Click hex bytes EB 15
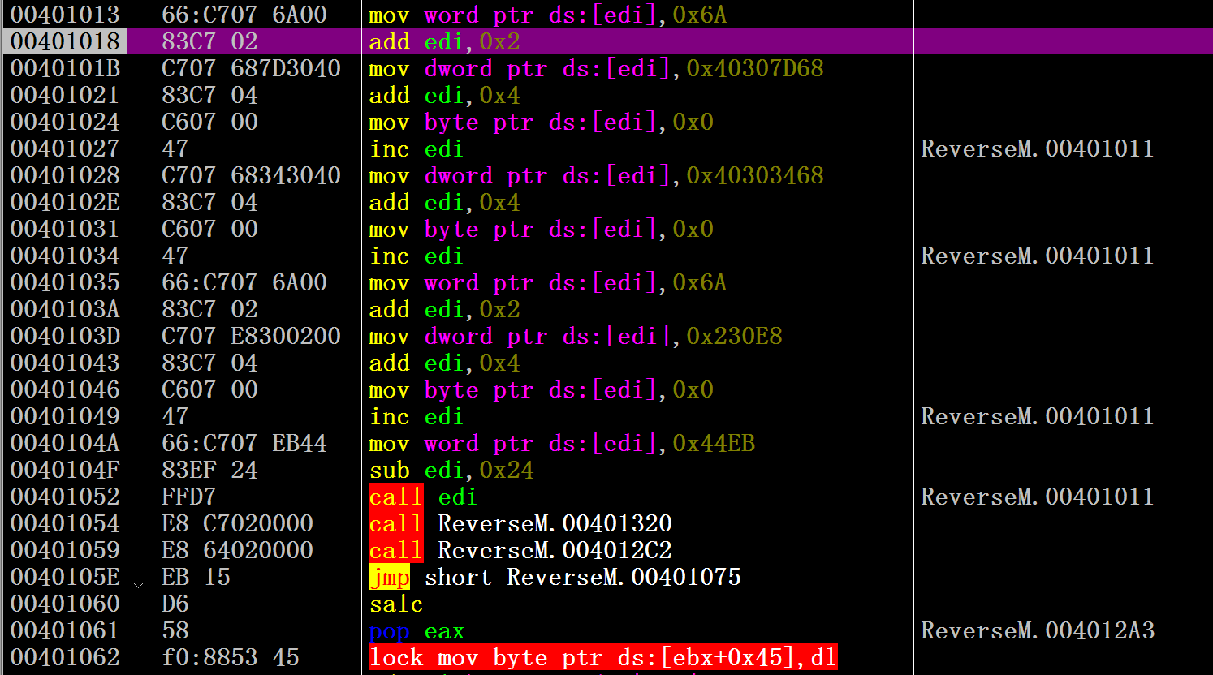 [x=196, y=577]
